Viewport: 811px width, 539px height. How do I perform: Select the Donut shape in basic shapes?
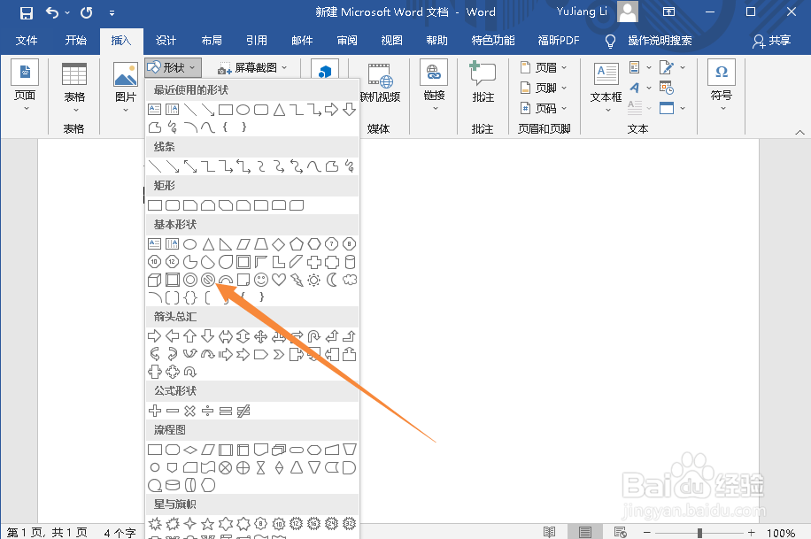190,280
